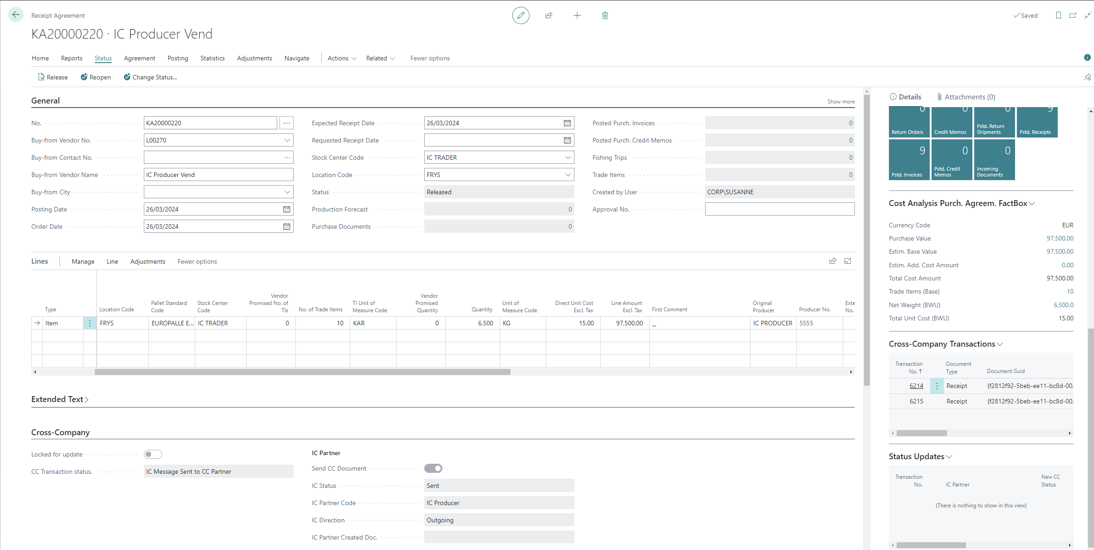Open the Adjustments menu tab
This screenshot has height=550, width=1094.
pyautogui.click(x=255, y=58)
